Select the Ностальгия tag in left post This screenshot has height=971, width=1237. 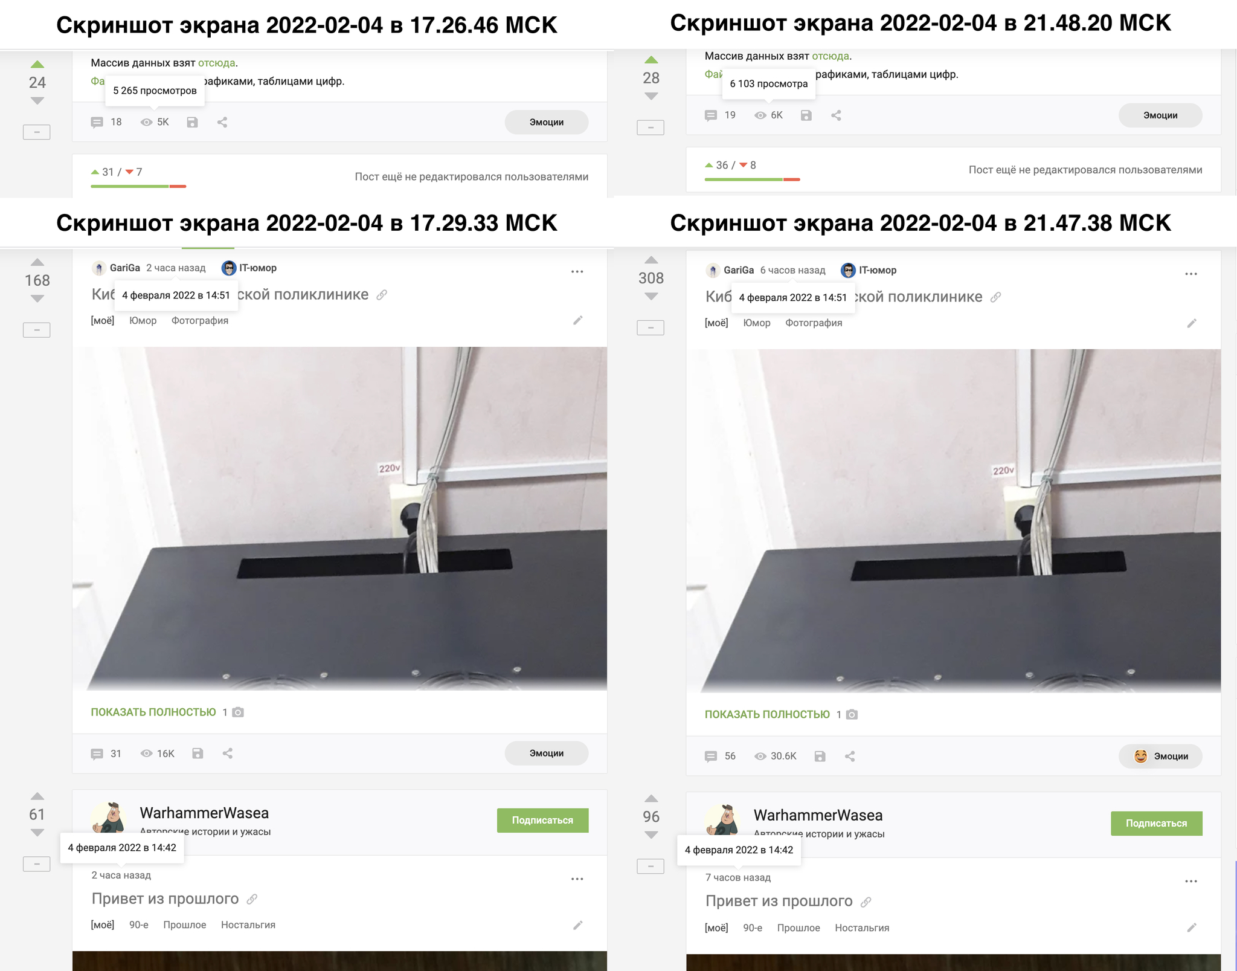tap(248, 925)
